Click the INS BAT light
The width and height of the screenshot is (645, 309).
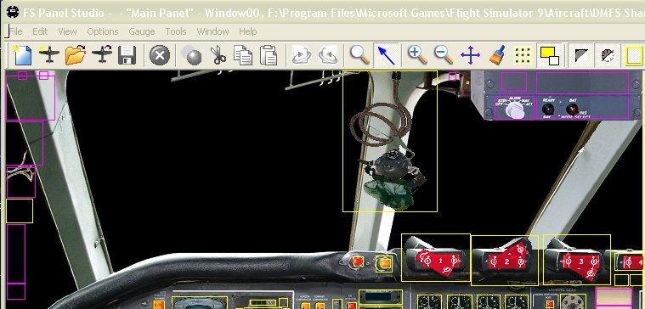point(571,109)
